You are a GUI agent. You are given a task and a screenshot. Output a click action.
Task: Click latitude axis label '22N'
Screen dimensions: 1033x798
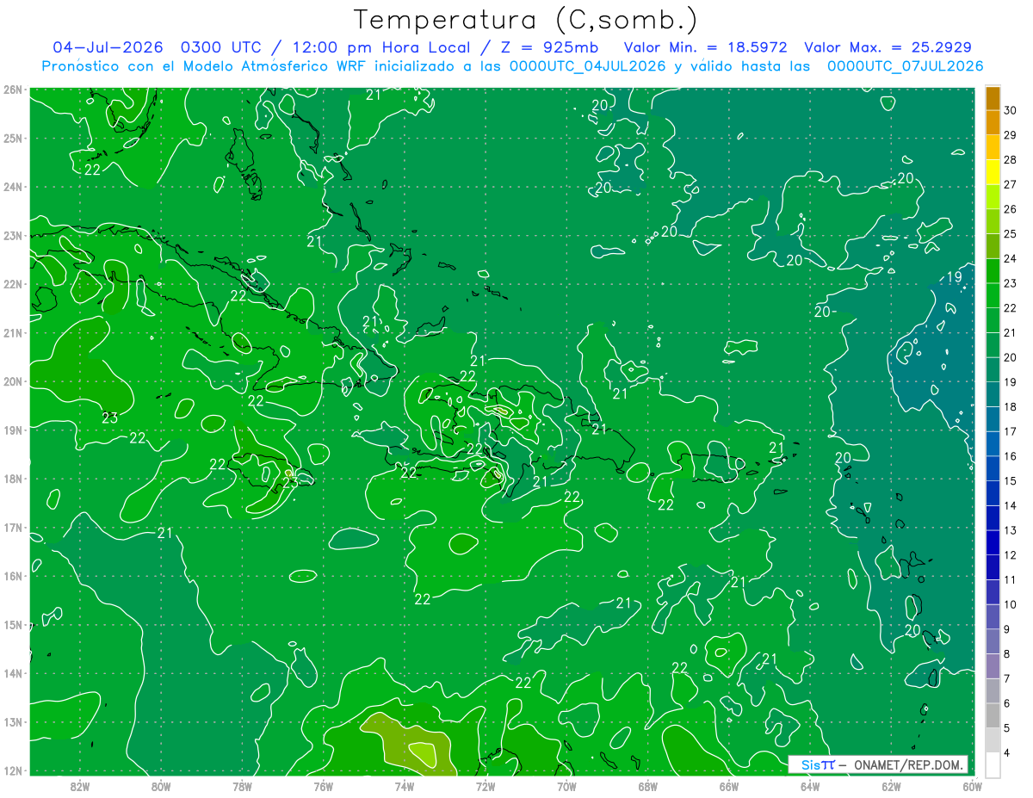(x=13, y=284)
